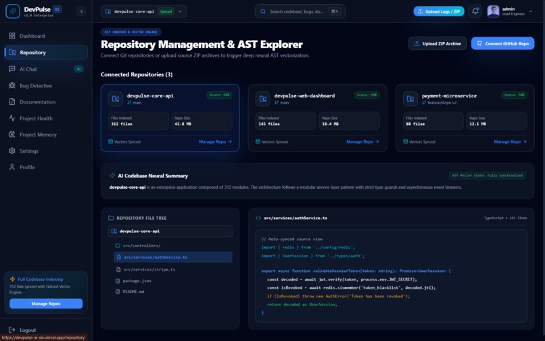Screen dimensions: 545x341
Task: Open AI Chat in the sidebar
Action: [x=46, y=69]
